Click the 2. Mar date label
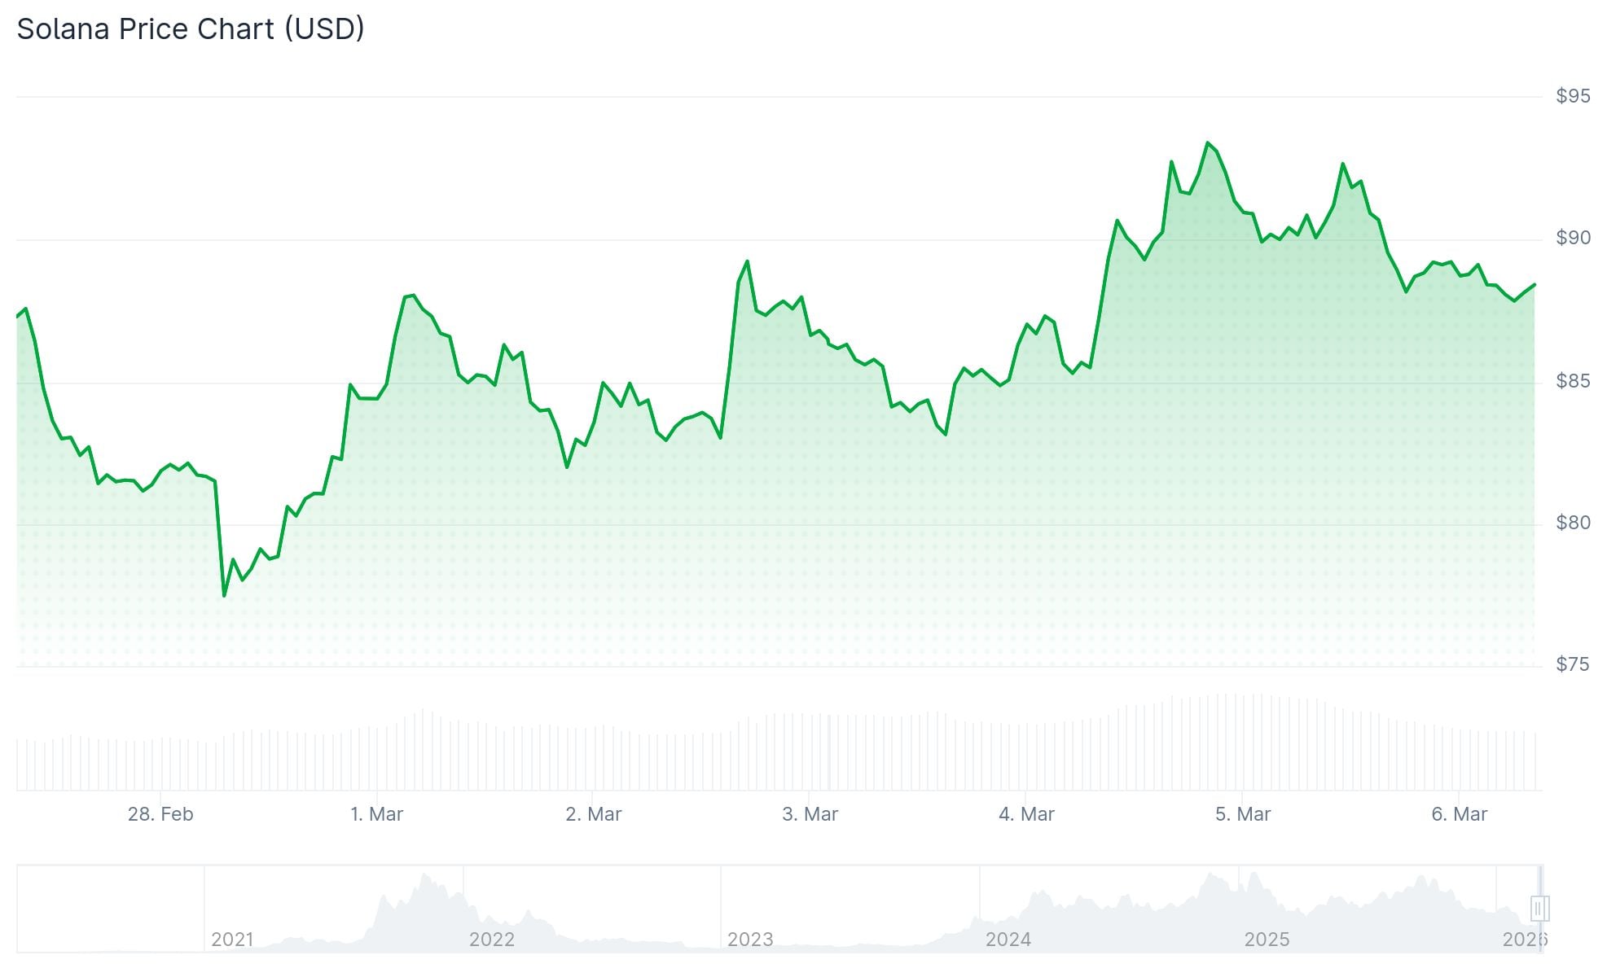This screenshot has height=977, width=1607. click(x=593, y=814)
